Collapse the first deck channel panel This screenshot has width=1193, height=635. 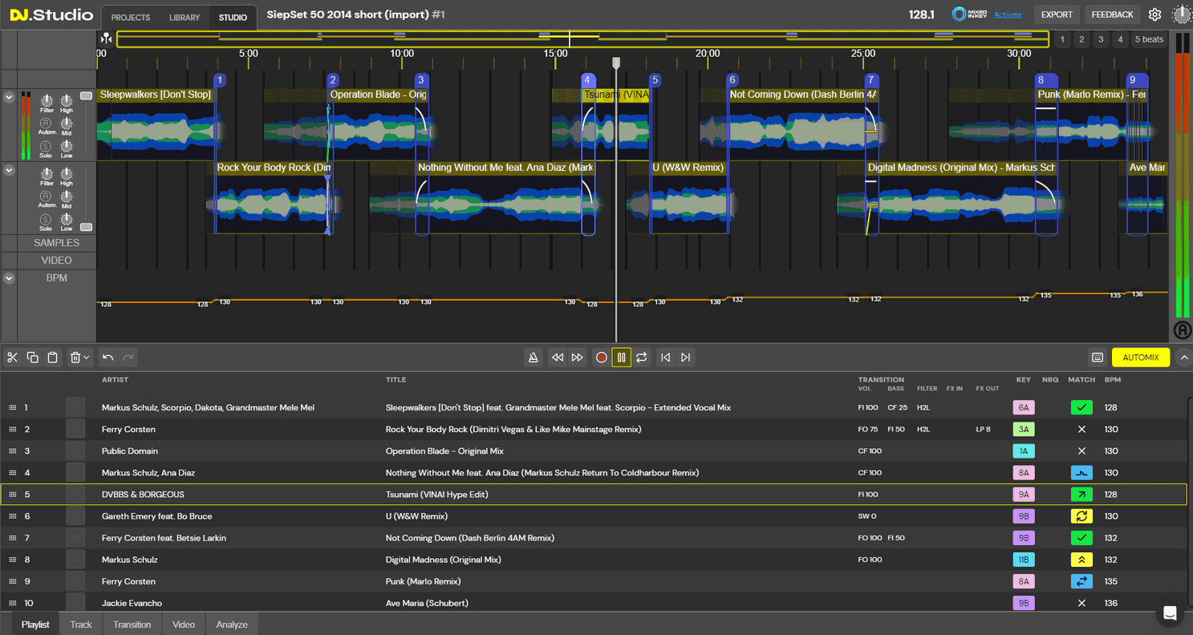pos(8,97)
